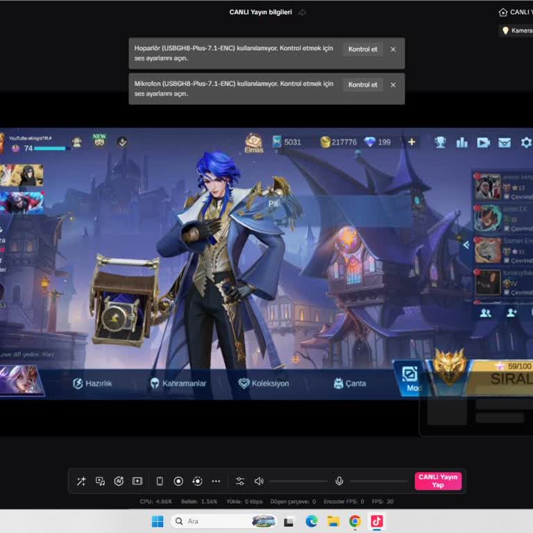Collapse the friends list arrow
Screen dimensions: 533x533
(466, 245)
